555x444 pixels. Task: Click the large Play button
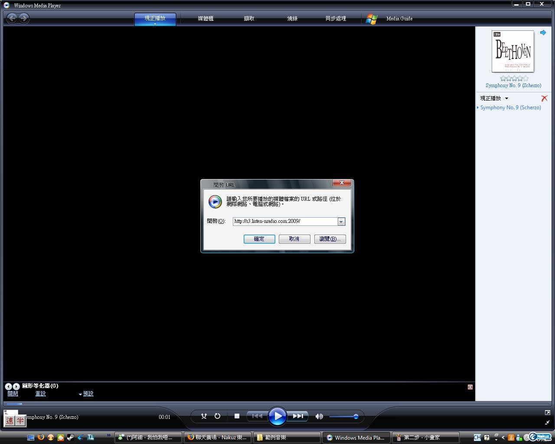pyautogui.click(x=277, y=416)
